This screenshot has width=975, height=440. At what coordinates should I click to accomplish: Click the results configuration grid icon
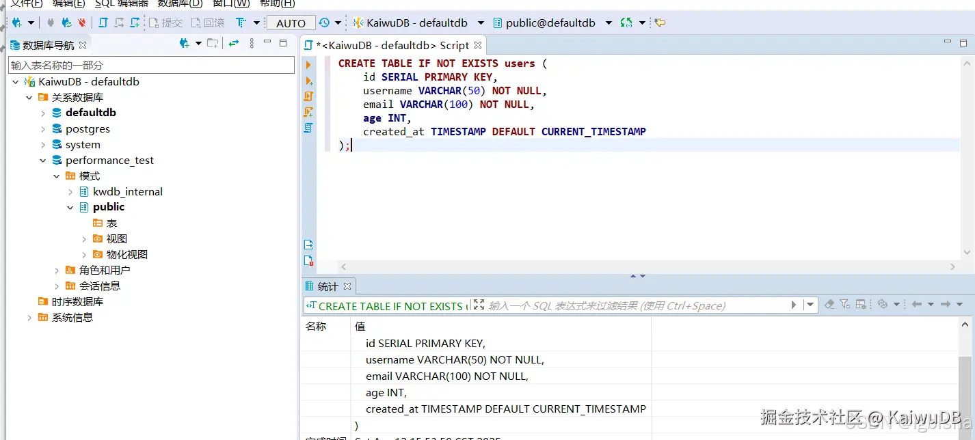pos(861,304)
